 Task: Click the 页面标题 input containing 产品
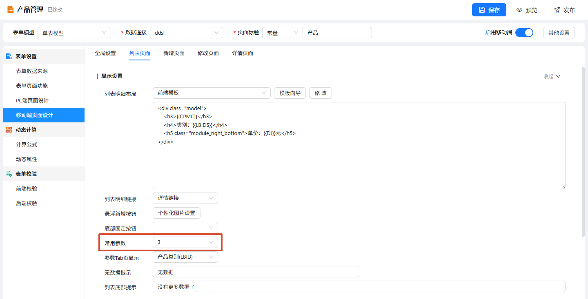pos(337,33)
